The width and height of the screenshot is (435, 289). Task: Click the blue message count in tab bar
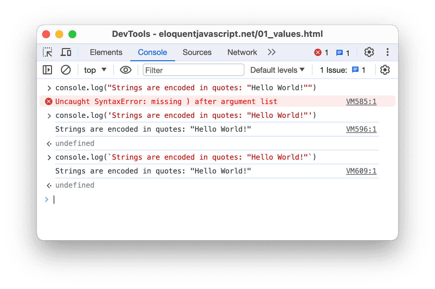[x=343, y=53]
